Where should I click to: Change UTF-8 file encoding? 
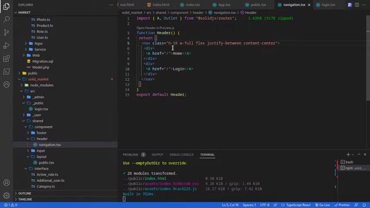point(265,205)
